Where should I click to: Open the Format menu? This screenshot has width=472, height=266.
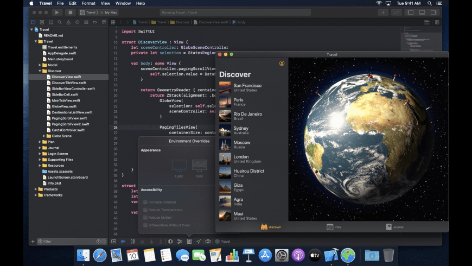[x=88, y=3]
